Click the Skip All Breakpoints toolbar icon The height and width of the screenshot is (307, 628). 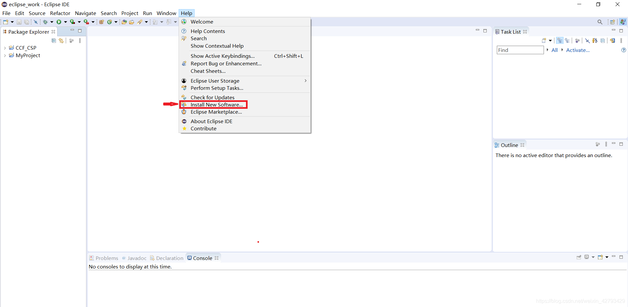36,22
